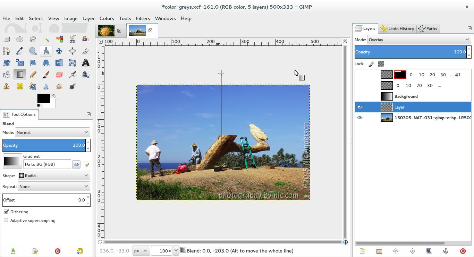Open the layer Mode Overlay dropdown
Image resolution: width=474 pixels, height=257 pixels.
[x=418, y=40]
